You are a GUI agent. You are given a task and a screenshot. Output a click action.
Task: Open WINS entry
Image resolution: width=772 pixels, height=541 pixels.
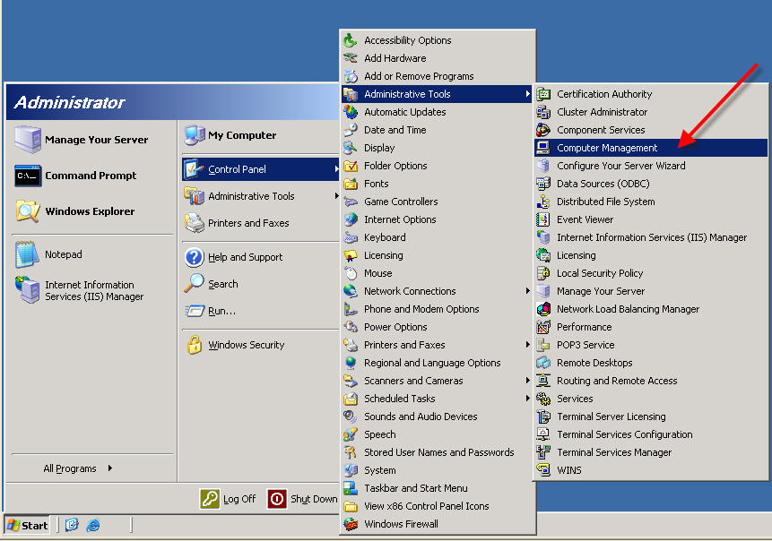click(x=650, y=470)
